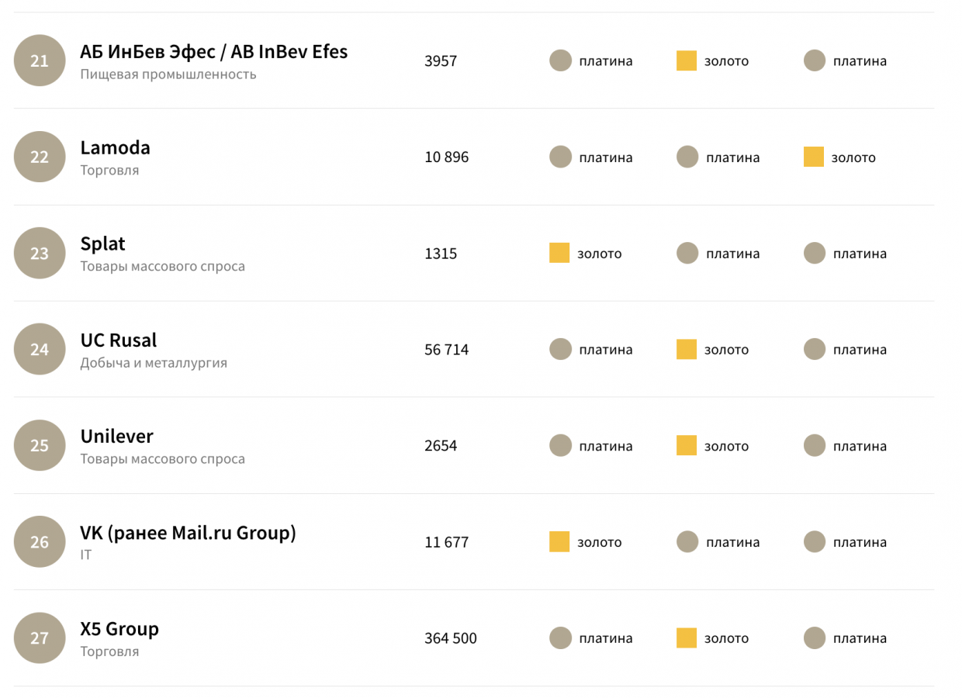Click the 27 rank circle for X5 Group
This screenshot has height=698, width=962.
(x=40, y=638)
